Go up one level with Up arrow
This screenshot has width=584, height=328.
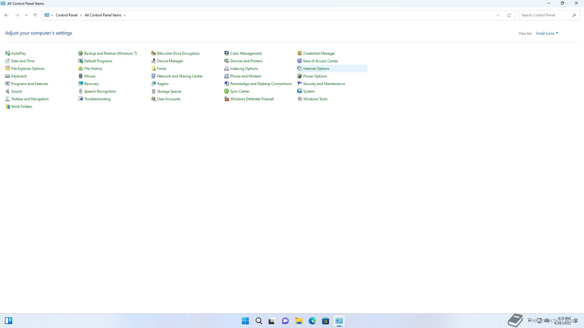click(x=35, y=15)
